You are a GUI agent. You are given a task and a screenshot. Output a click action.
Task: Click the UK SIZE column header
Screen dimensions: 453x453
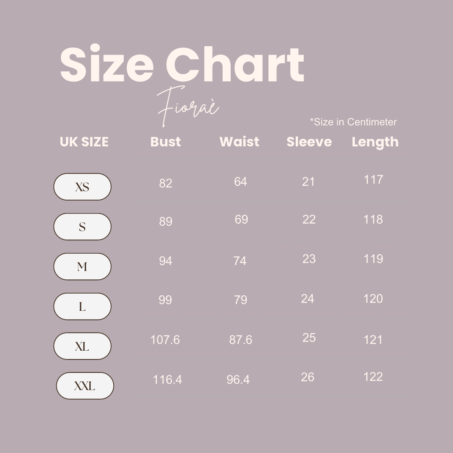84,142
